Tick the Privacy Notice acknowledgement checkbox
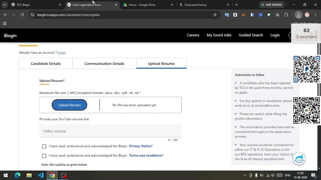The height and width of the screenshot is (180, 321). click(x=44, y=146)
